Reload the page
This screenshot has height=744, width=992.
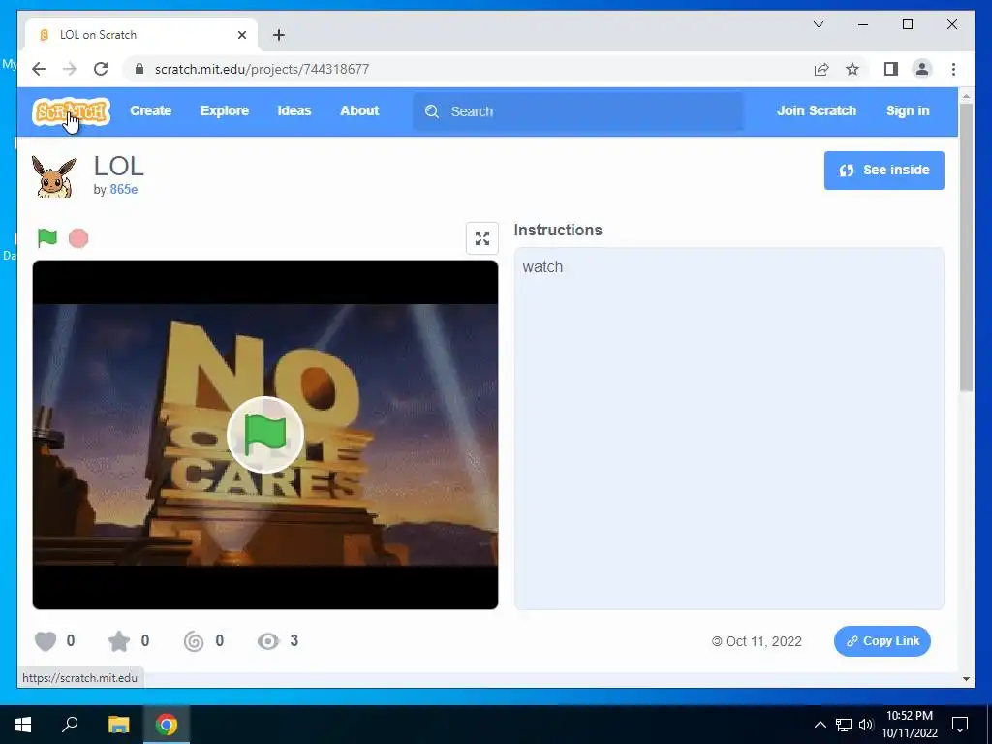coord(101,69)
